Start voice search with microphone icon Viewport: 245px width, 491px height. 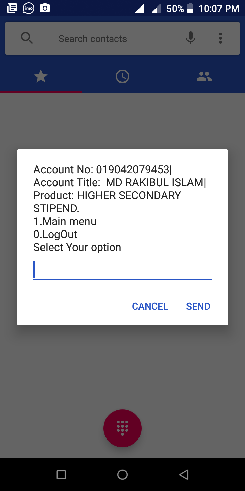click(x=191, y=38)
